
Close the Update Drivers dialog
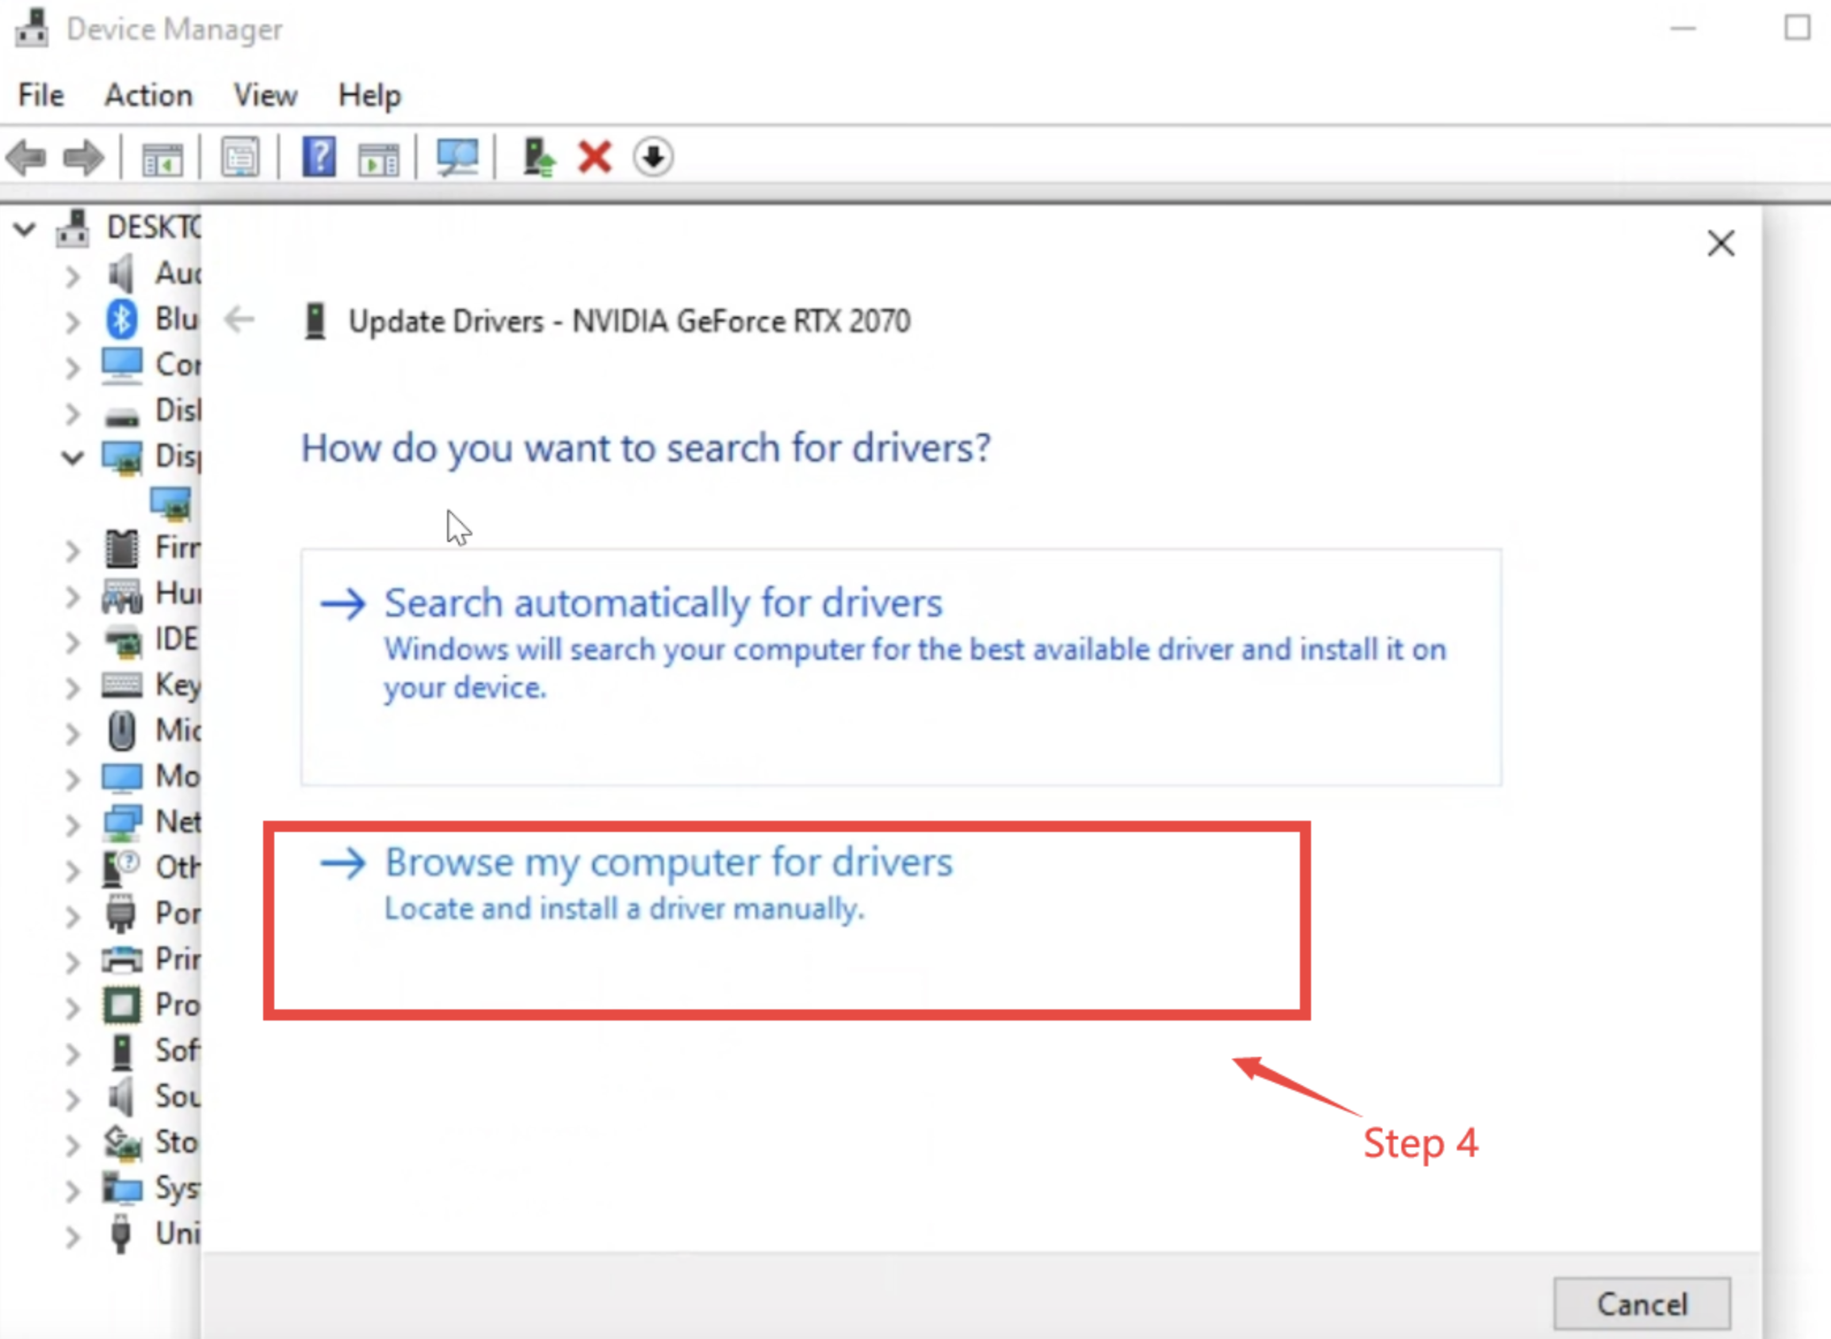(x=1721, y=243)
